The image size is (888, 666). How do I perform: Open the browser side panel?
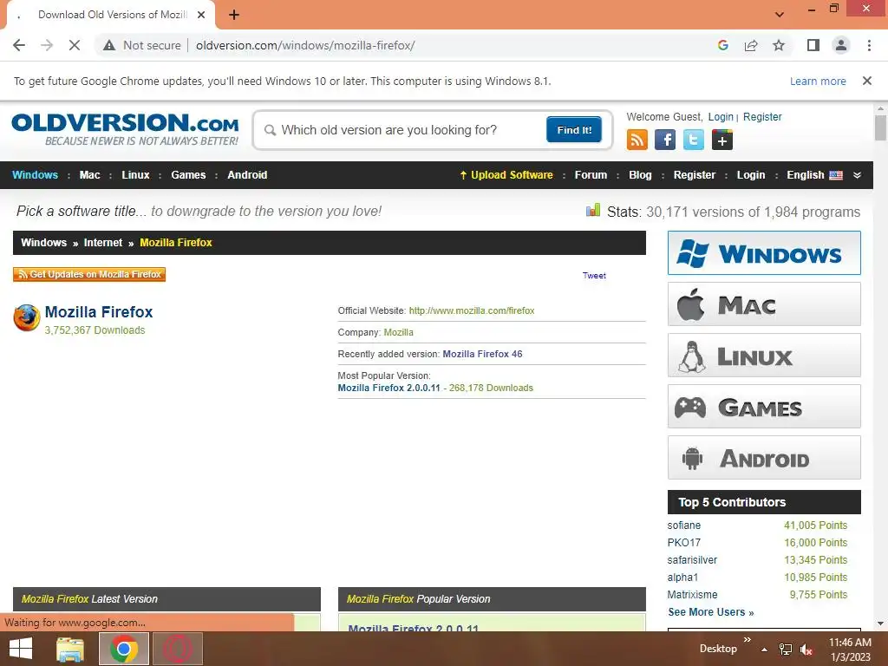tap(813, 45)
